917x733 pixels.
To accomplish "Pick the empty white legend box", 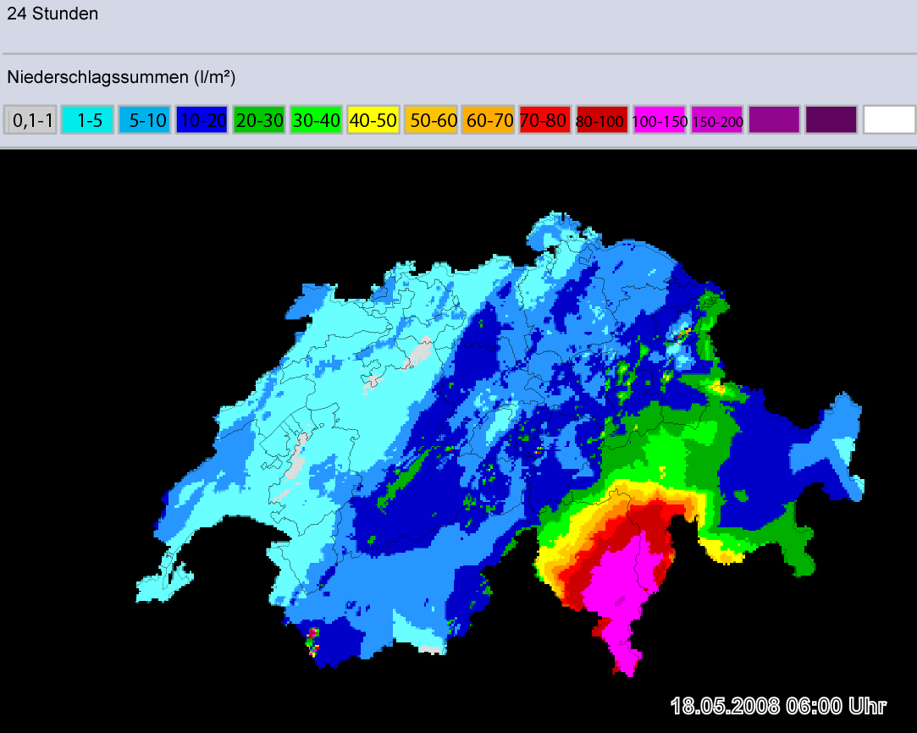I will pos(889,120).
